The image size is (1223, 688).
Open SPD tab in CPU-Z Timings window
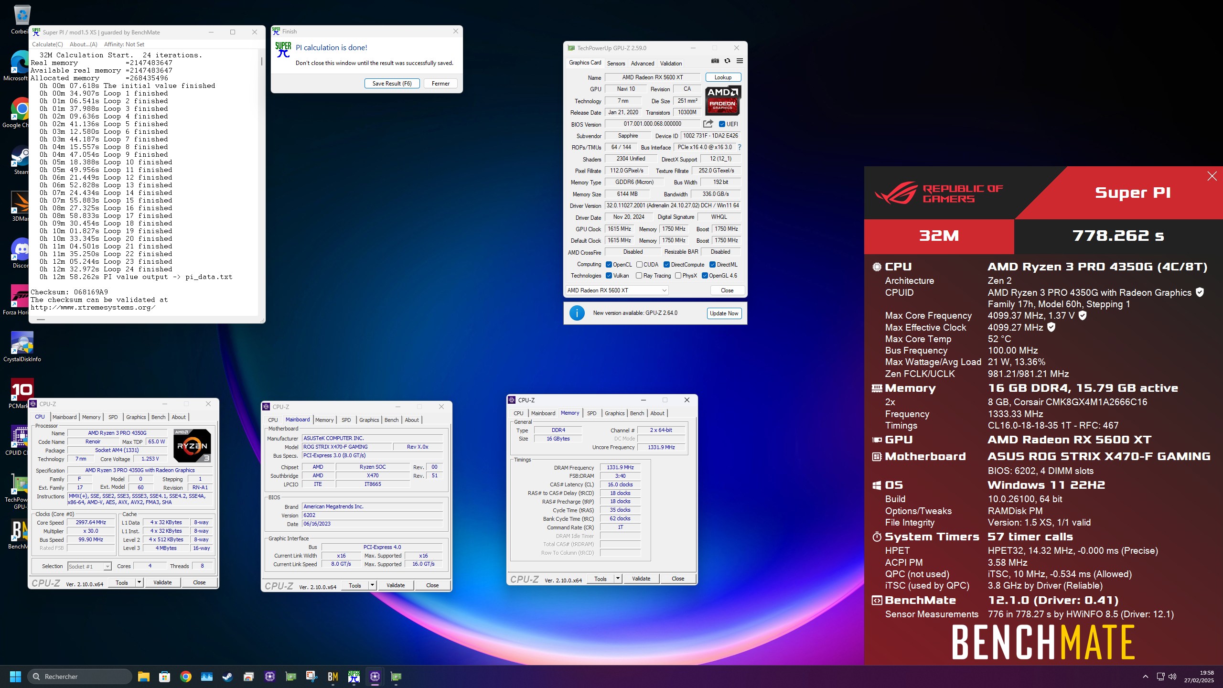click(591, 413)
